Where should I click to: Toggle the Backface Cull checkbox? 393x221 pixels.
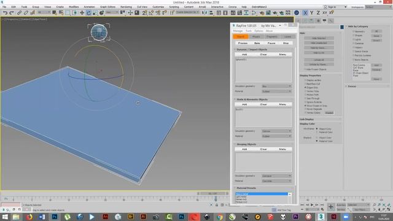click(306, 83)
